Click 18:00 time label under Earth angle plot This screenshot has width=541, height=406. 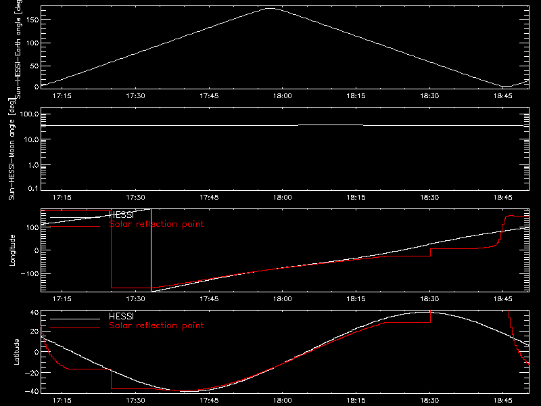click(282, 95)
